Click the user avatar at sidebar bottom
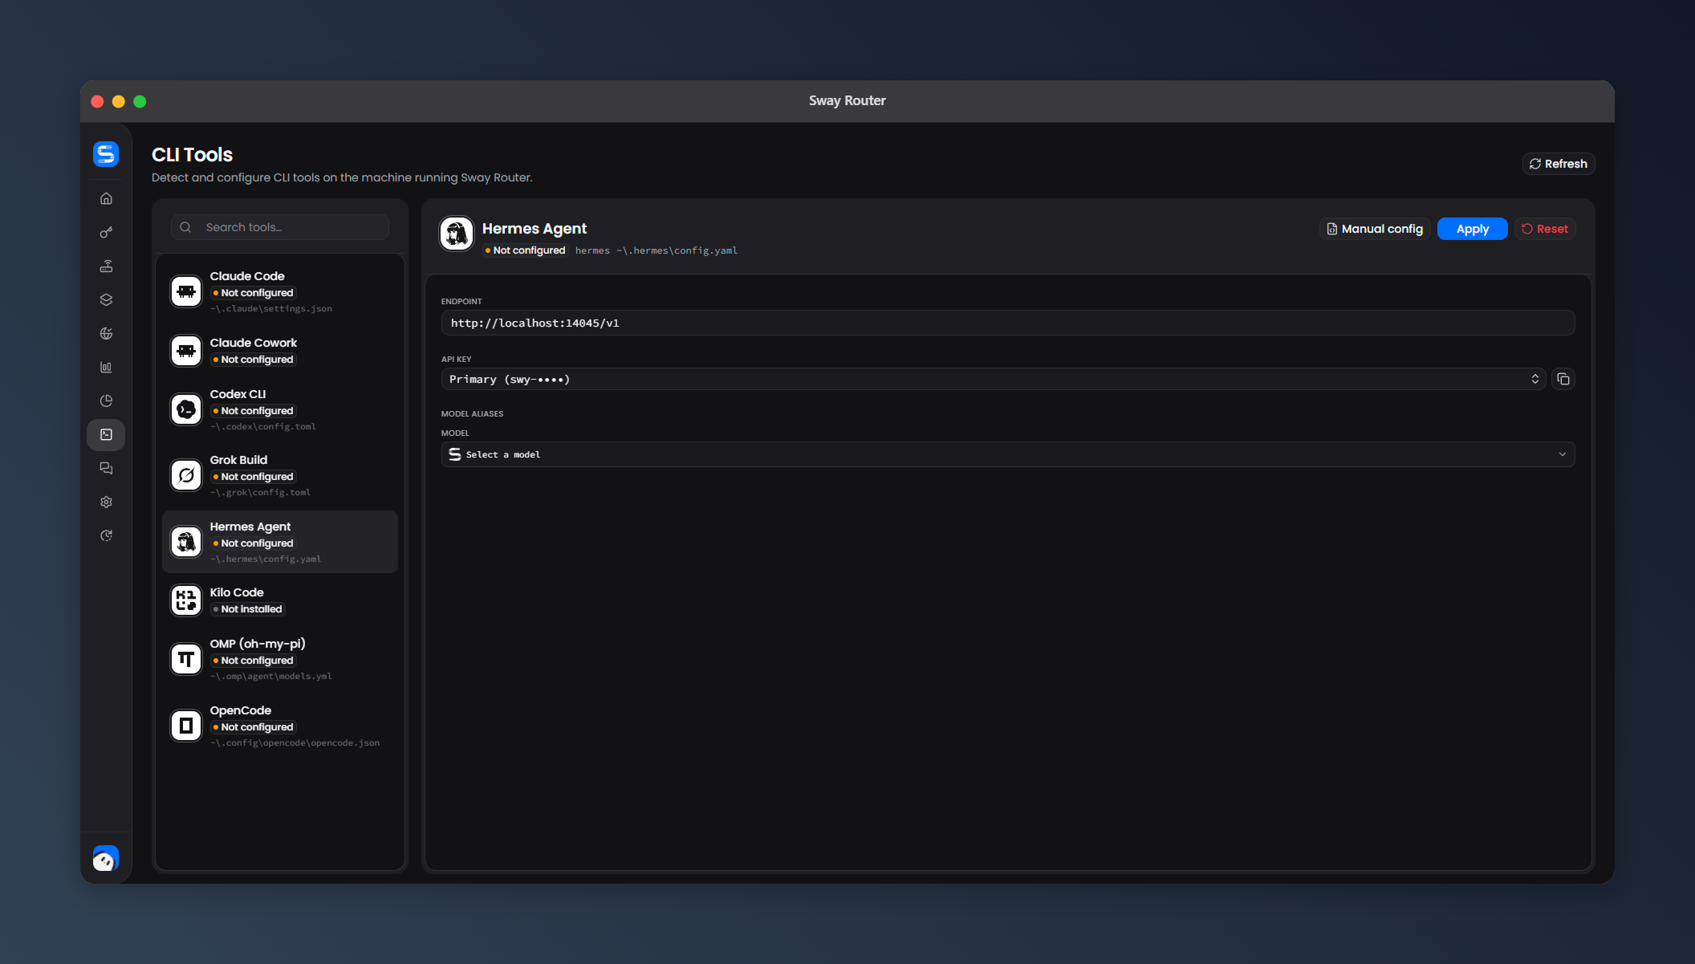Viewport: 1695px width, 964px height. [x=106, y=858]
